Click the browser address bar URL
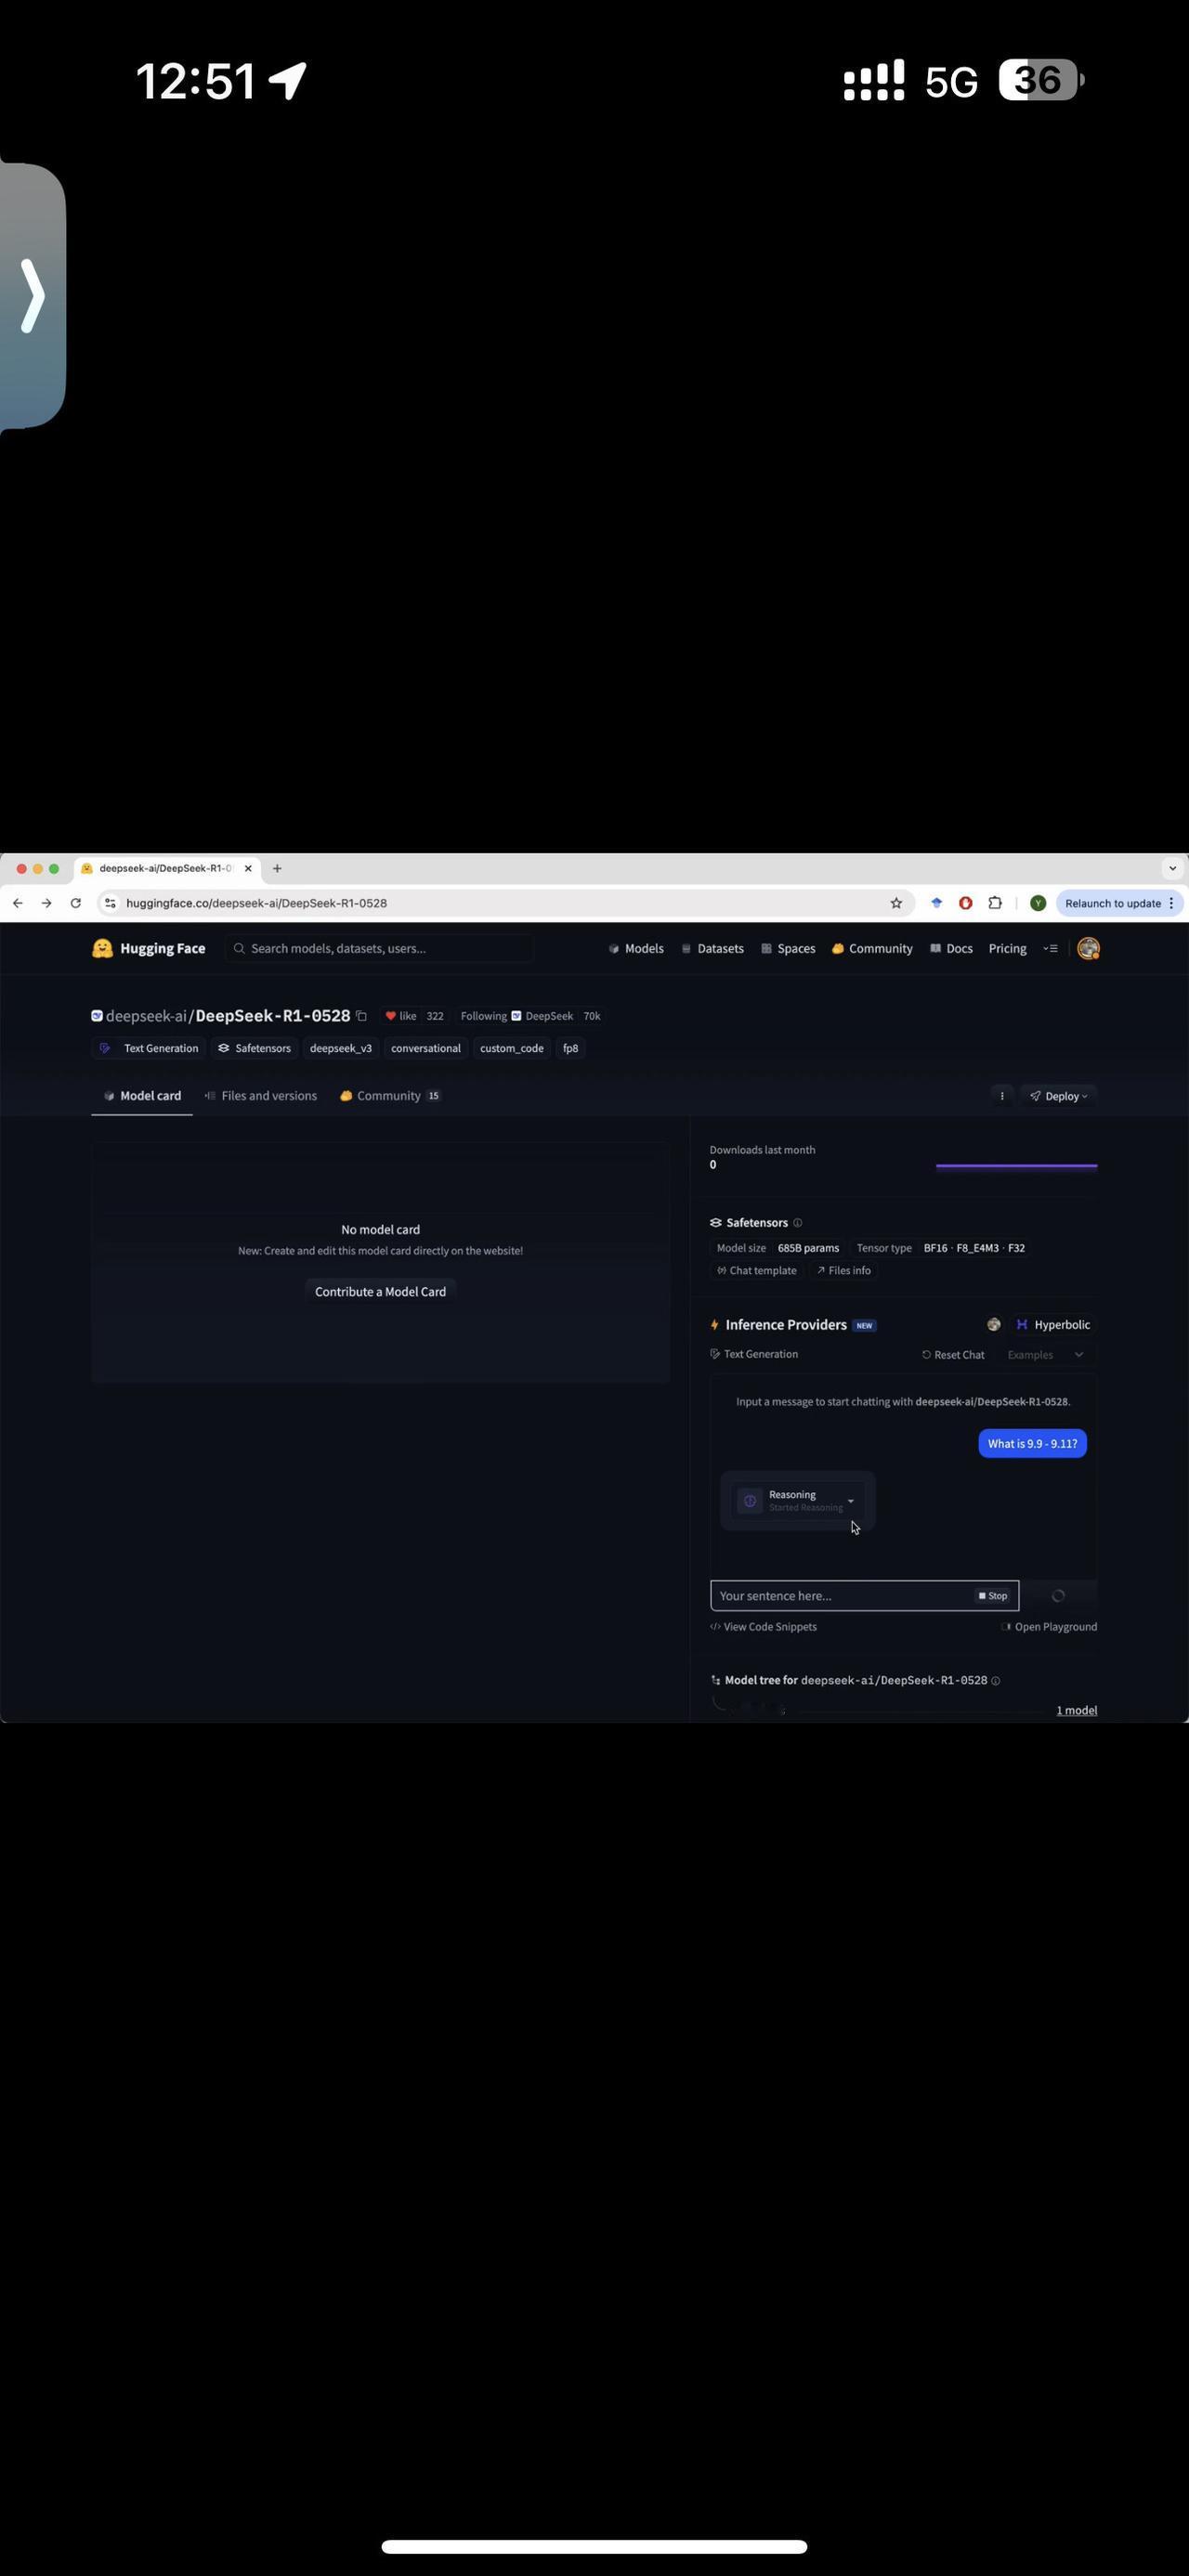The height and width of the screenshot is (2576, 1189). [x=256, y=903]
